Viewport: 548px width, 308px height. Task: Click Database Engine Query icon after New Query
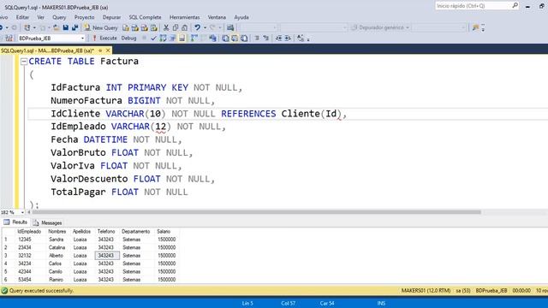[x=126, y=27]
